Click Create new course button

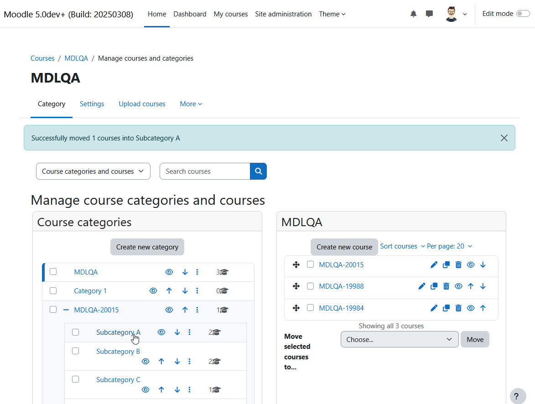coord(344,247)
